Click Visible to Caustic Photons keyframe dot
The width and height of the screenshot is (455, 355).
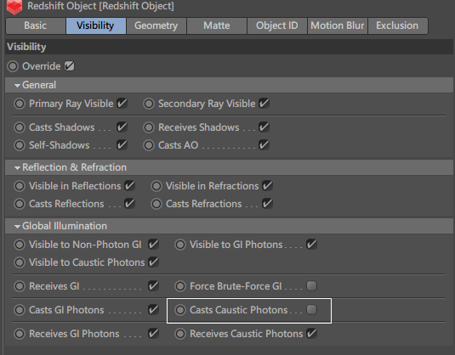tap(20, 262)
